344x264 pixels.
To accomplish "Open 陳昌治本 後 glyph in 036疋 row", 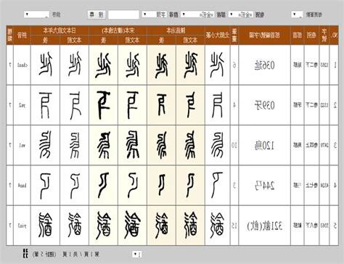I will pyautogui.click(x=162, y=65).
